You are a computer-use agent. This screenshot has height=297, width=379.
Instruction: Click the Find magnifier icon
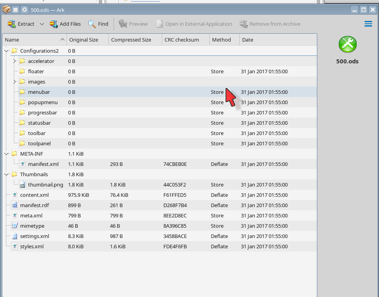point(92,24)
